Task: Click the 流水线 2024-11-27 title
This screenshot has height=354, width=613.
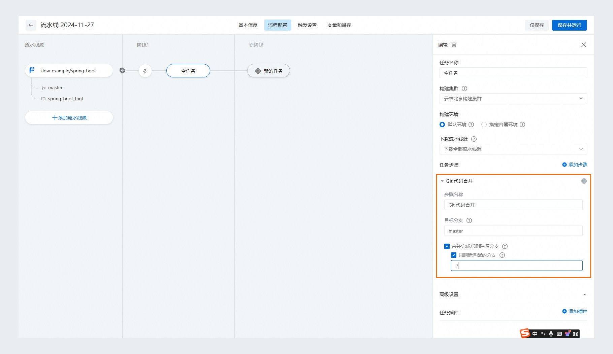Action: pos(67,25)
